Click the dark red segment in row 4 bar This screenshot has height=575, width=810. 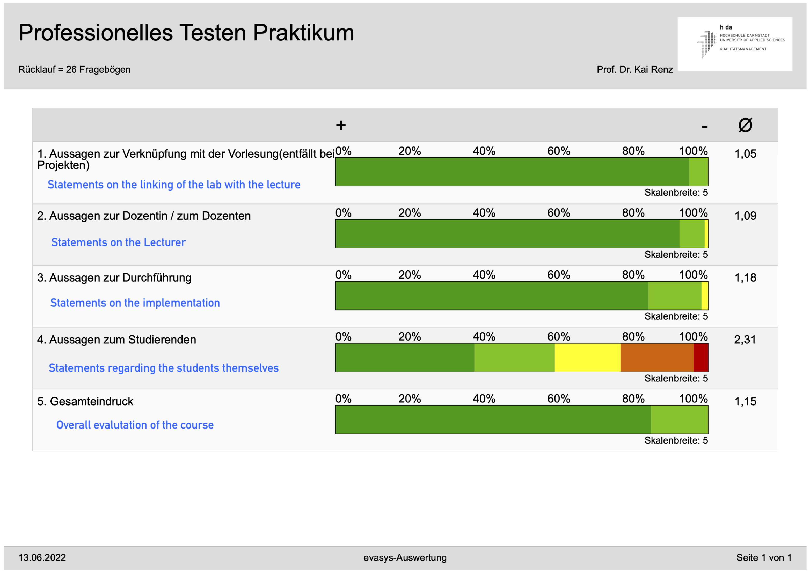[x=700, y=358]
